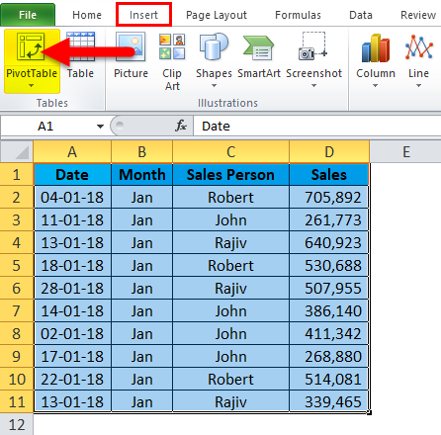Select column C header
Viewport: 441px width, 435px height.
(230, 152)
